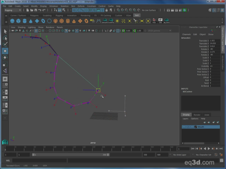Click the Play Forwards button
The height and width of the screenshot is (169, 226).
point(209,149)
